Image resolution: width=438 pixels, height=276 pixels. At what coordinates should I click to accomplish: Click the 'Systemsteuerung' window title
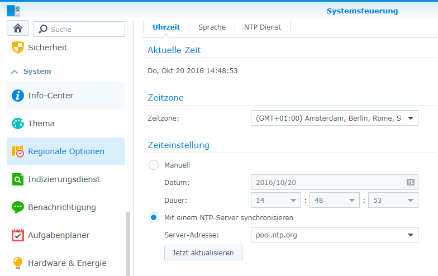click(x=362, y=11)
